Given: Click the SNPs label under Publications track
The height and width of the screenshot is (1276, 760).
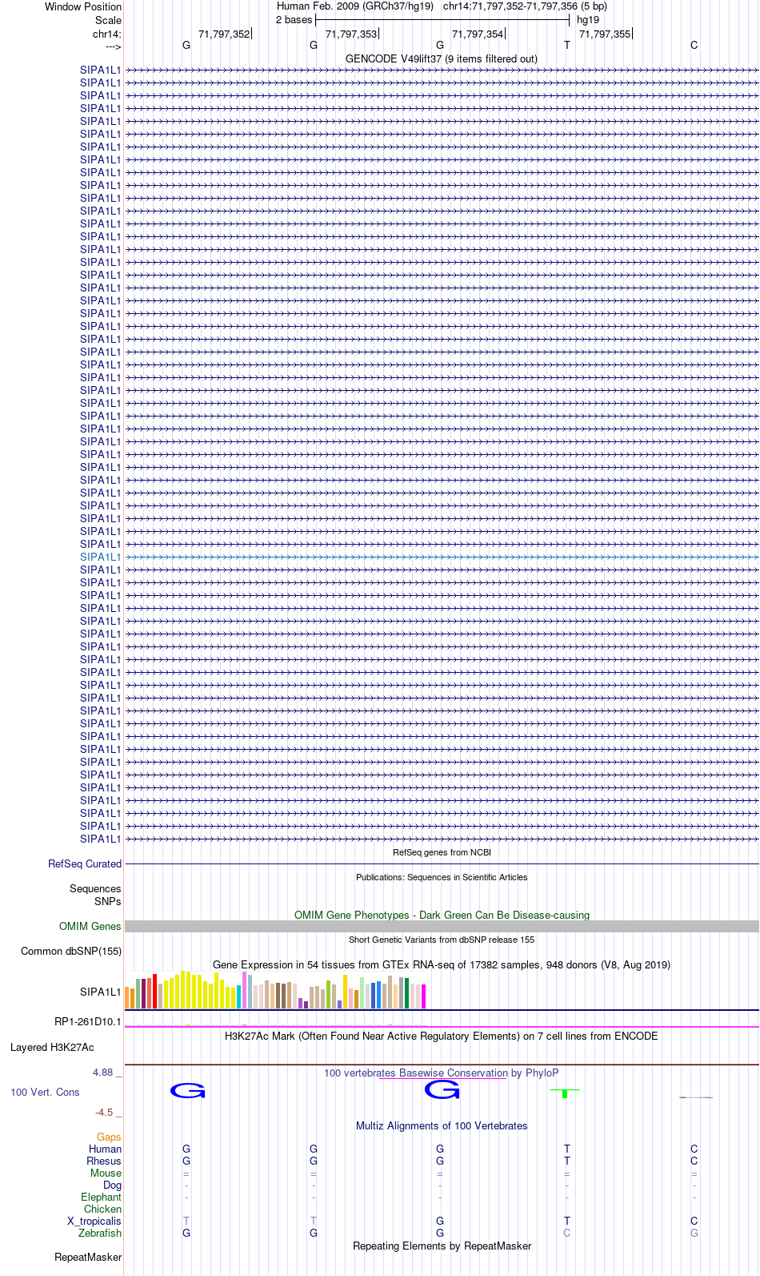Looking at the screenshot, I should [x=107, y=901].
